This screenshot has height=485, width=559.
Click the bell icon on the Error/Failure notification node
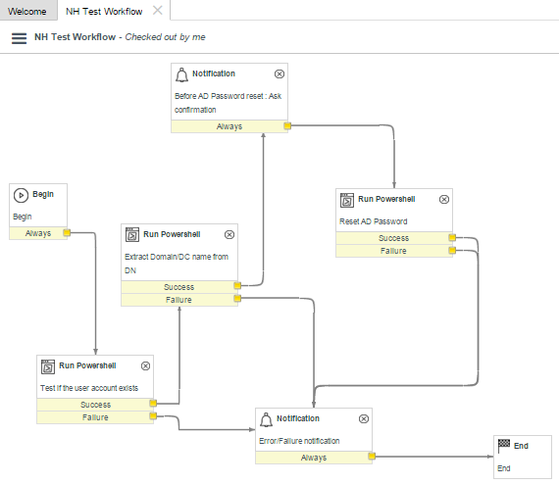[266, 419]
